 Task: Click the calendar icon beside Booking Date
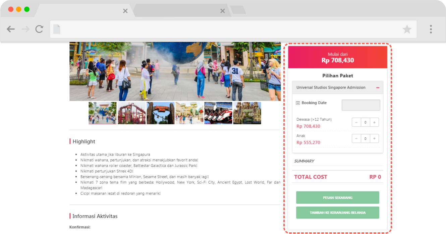[298, 103]
